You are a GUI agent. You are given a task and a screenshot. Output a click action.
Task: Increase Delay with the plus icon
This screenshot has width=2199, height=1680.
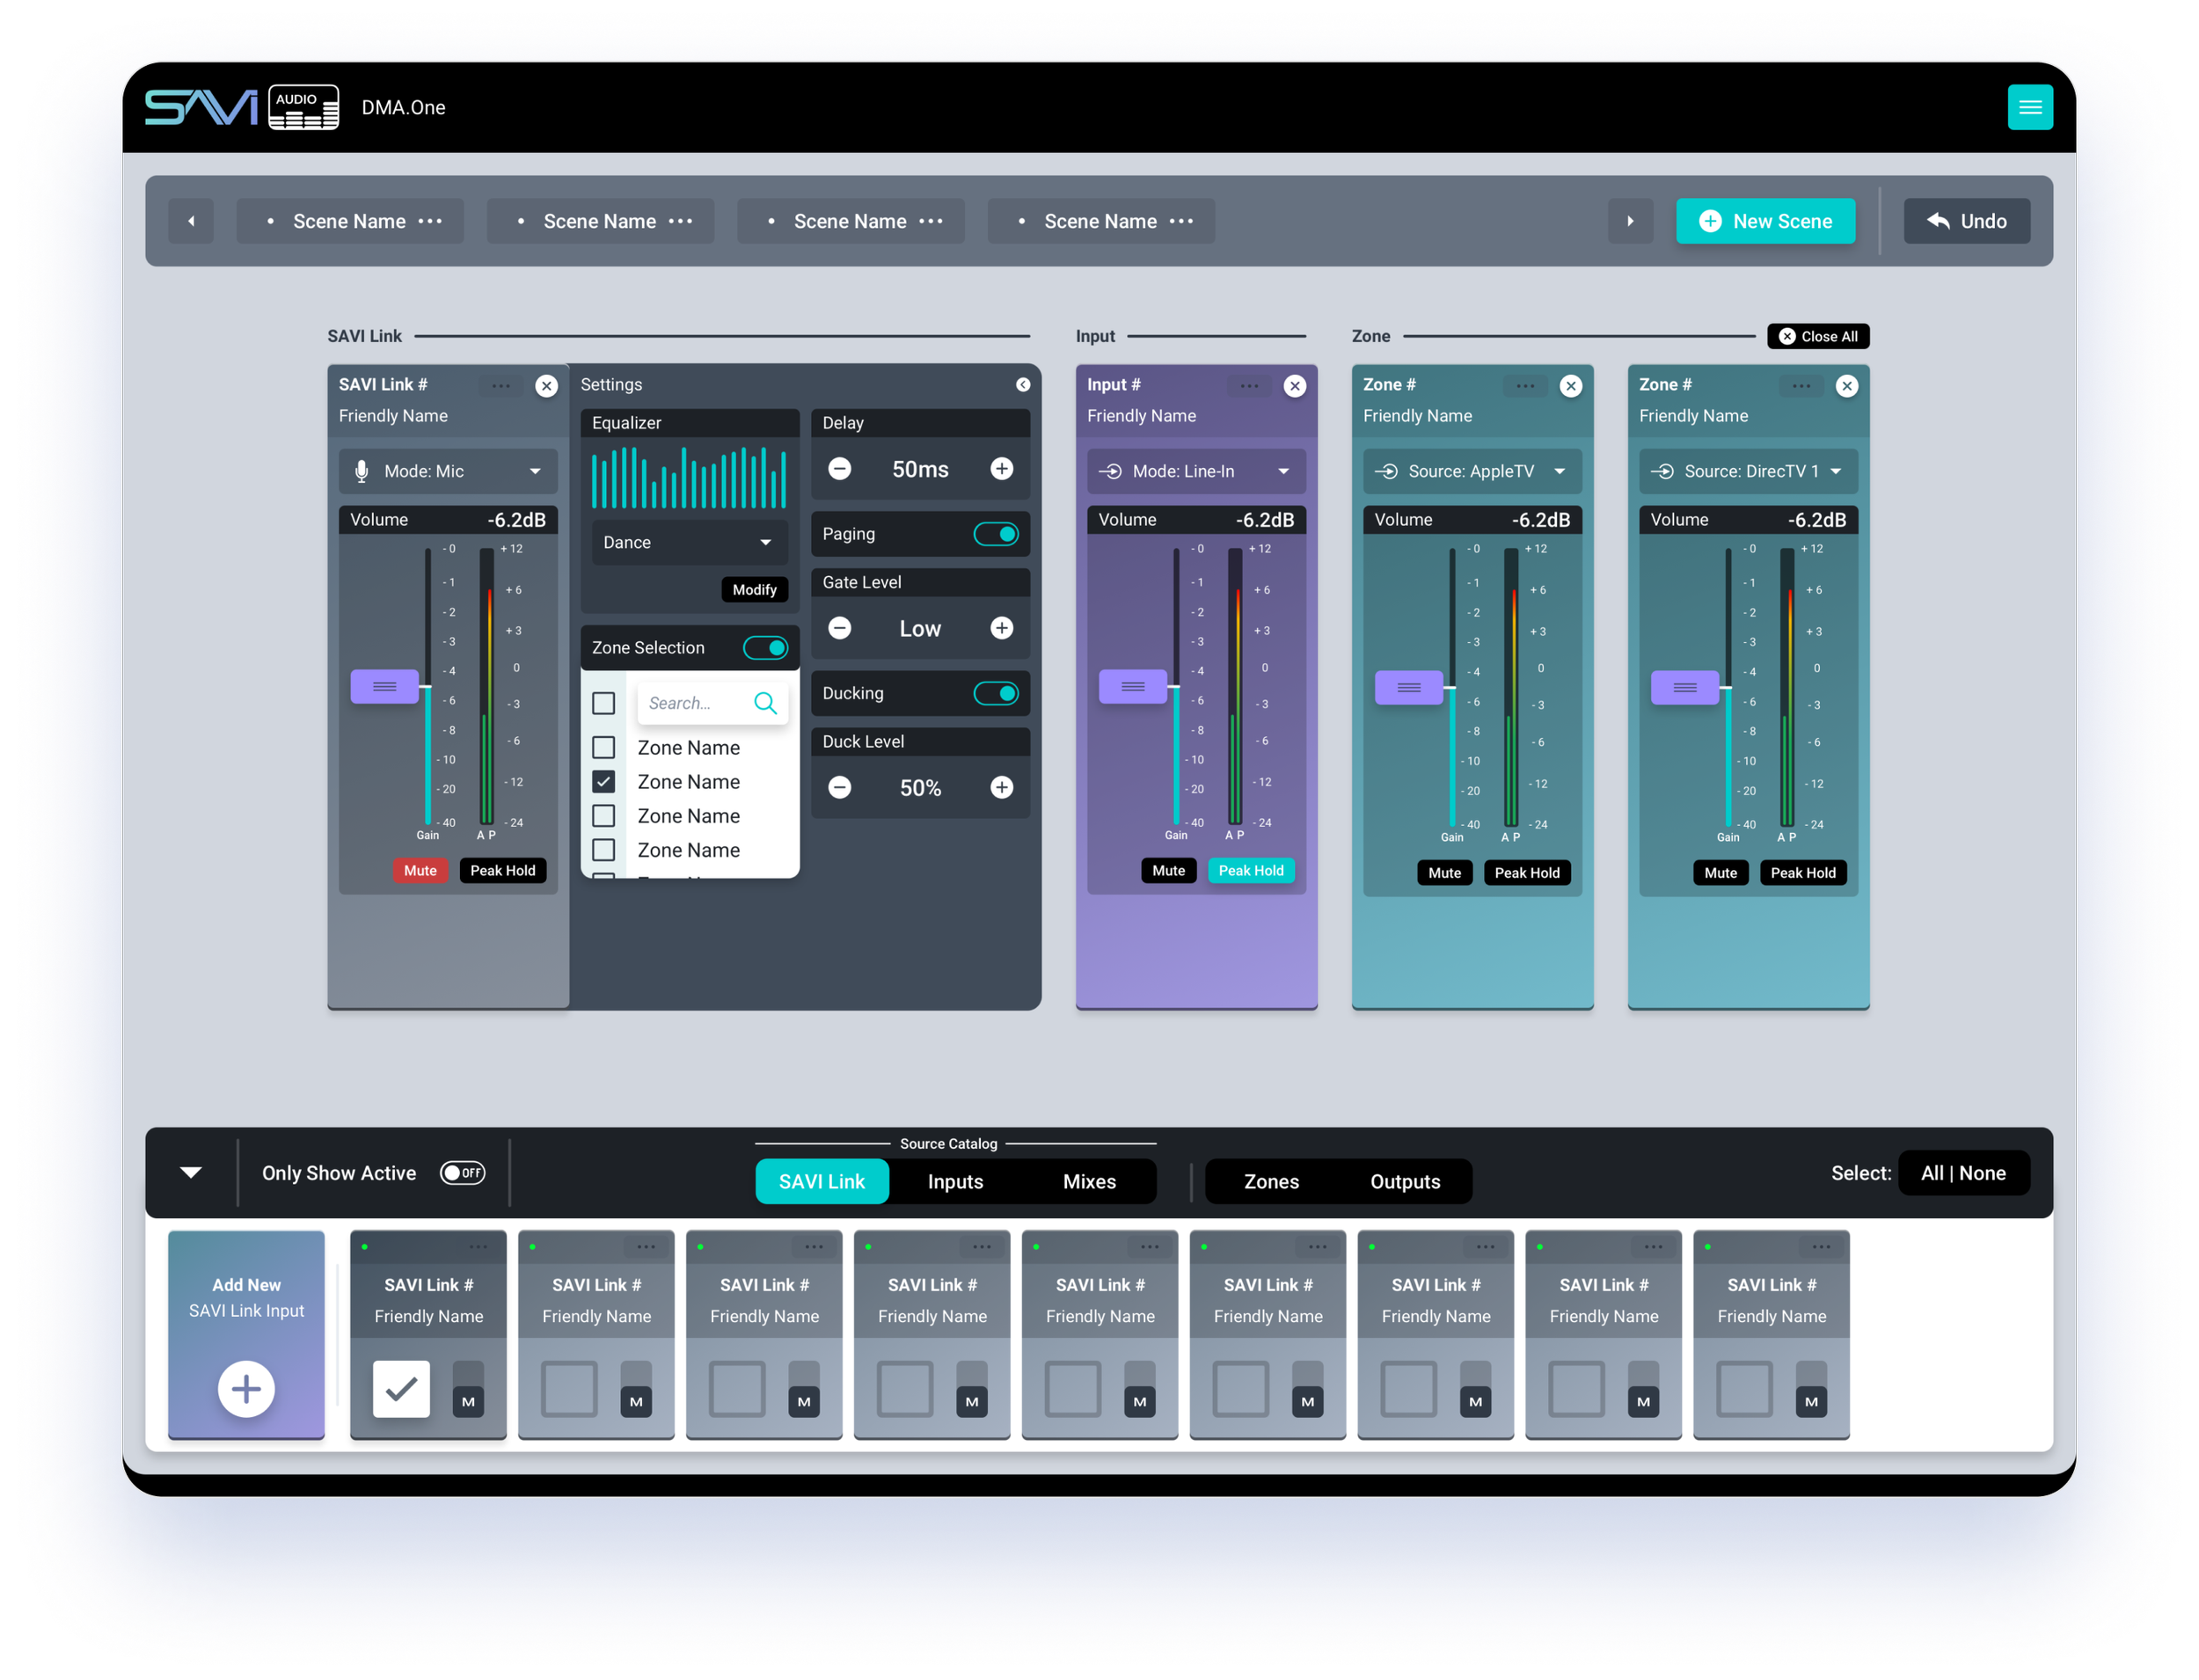(1001, 469)
